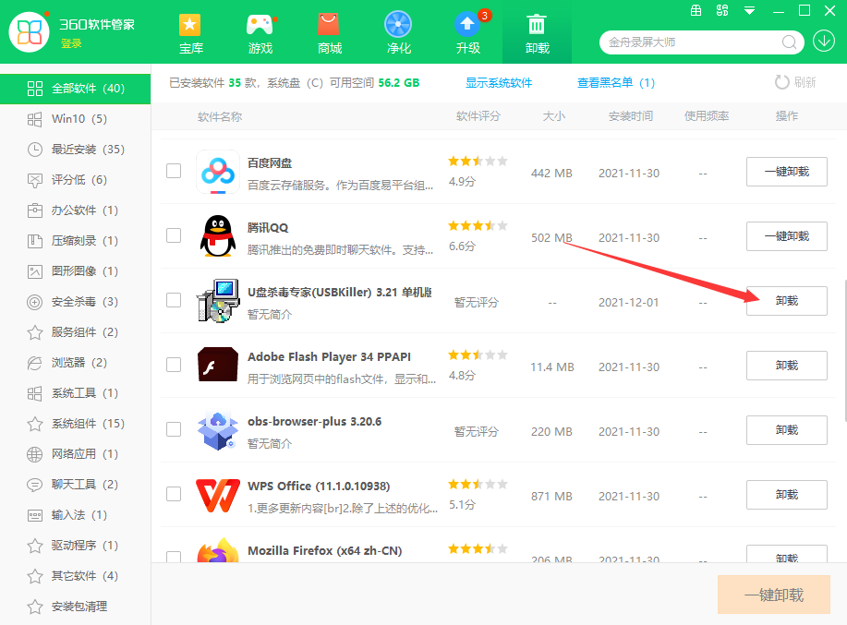This screenshot has height=625, width=847.
Task: Open the skin icon beside the gift box
Action: [x=722, y=10]
